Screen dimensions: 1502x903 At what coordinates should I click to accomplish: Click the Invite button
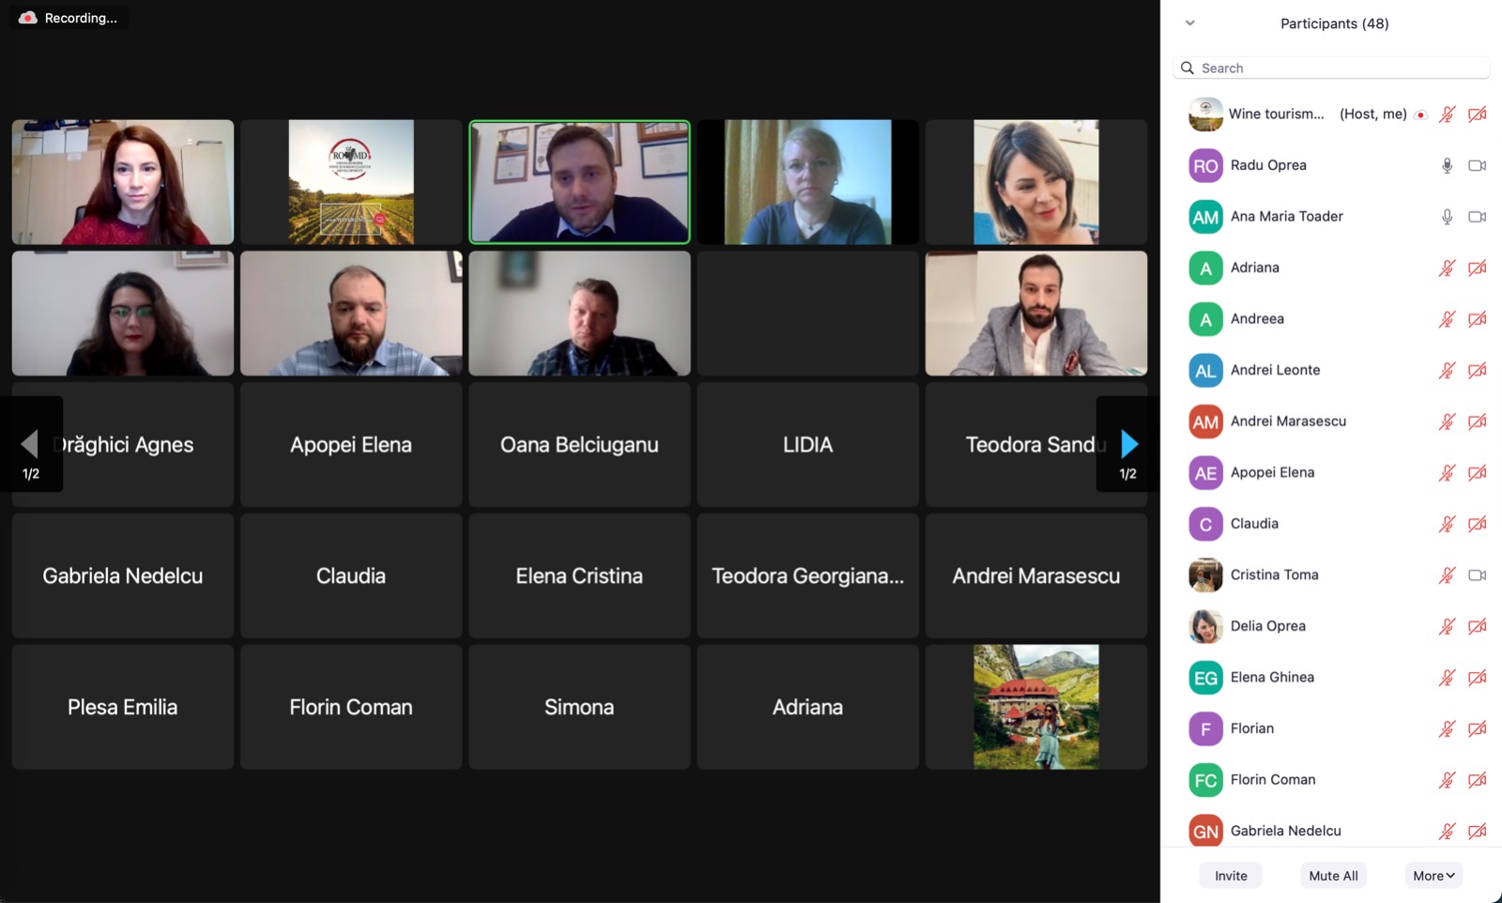[1231, 876]
